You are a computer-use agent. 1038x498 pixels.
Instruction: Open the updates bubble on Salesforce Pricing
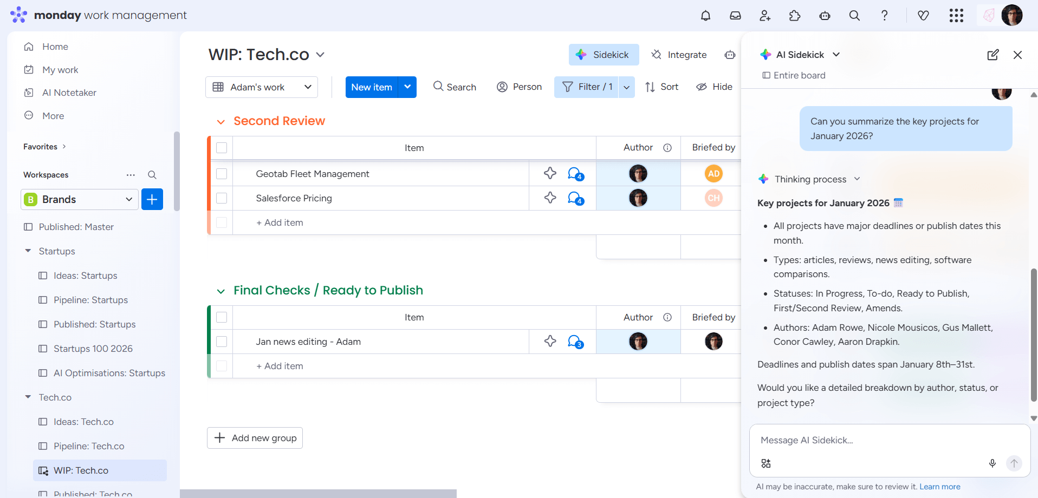coord(574,198)
